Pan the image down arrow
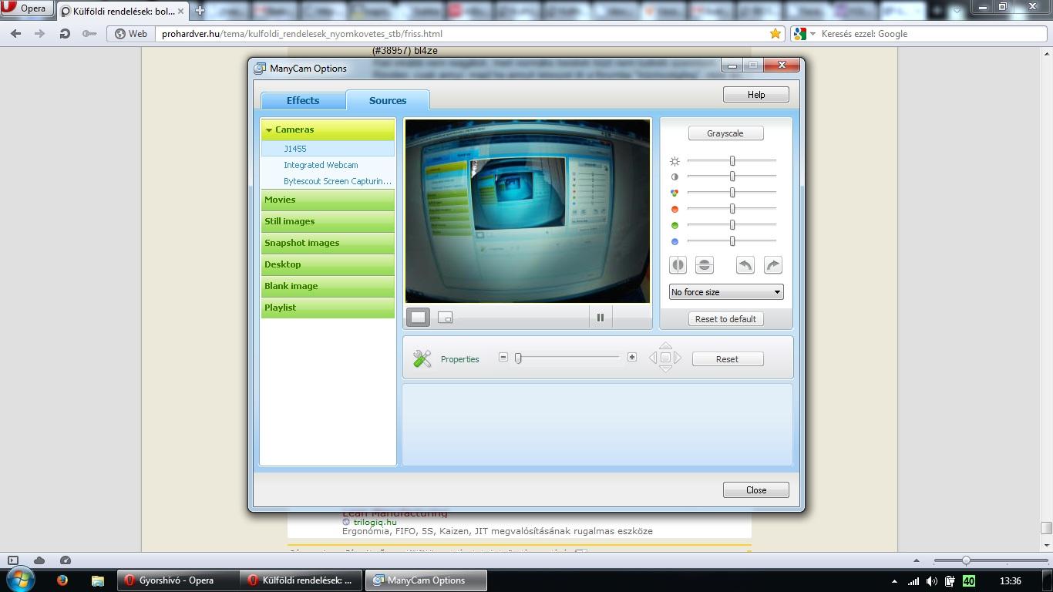This screenshot has width=1053, height=592. tap(665, 369)
